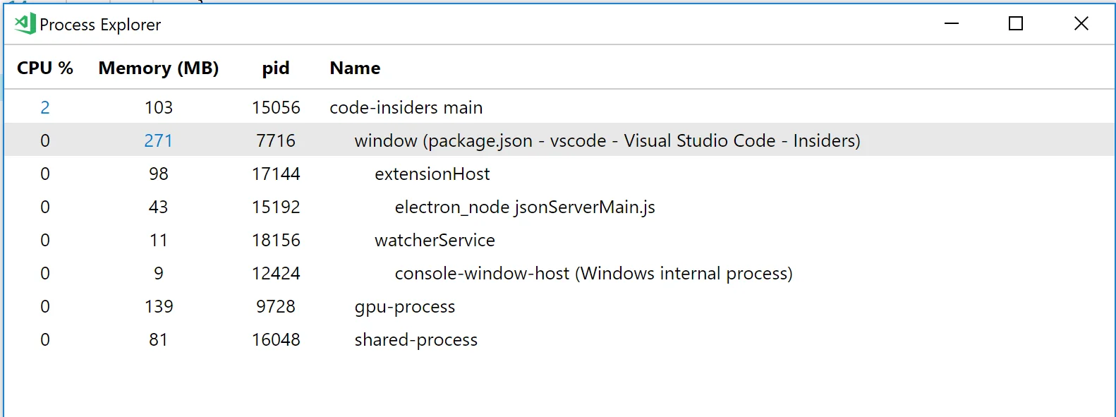Screen dimensions: 1116x417
Task: Click pid 17144 cell
Action: (276, 174)
